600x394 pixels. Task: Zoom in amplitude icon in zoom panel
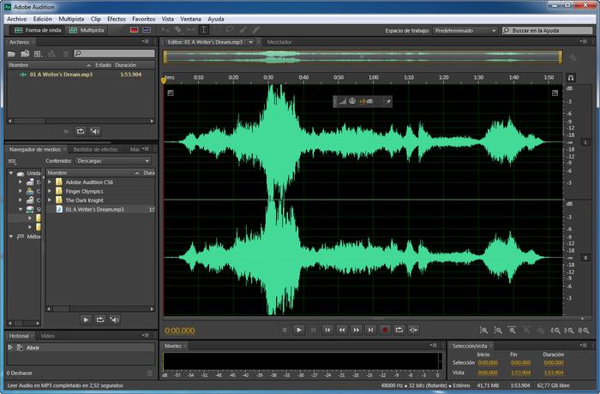(484, 330)
